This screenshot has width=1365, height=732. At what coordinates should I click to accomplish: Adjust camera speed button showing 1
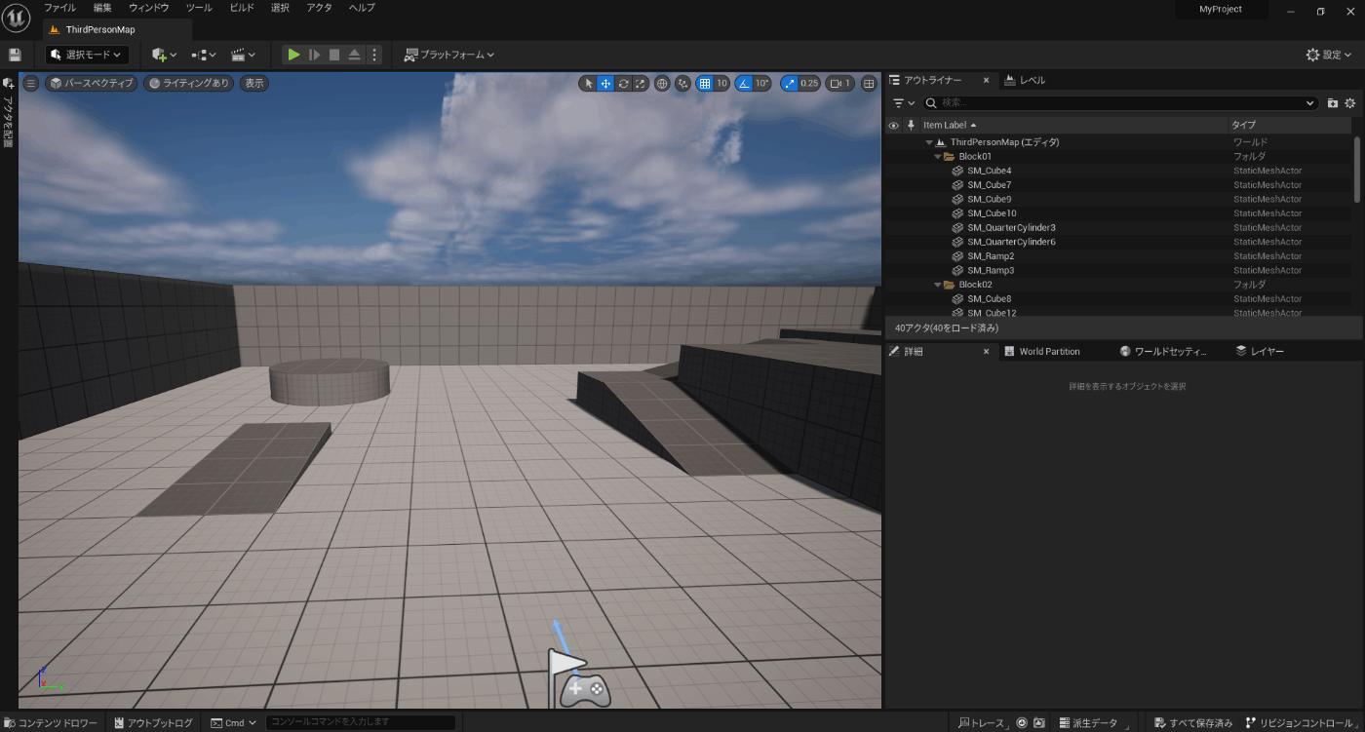(x=839, y=84)
